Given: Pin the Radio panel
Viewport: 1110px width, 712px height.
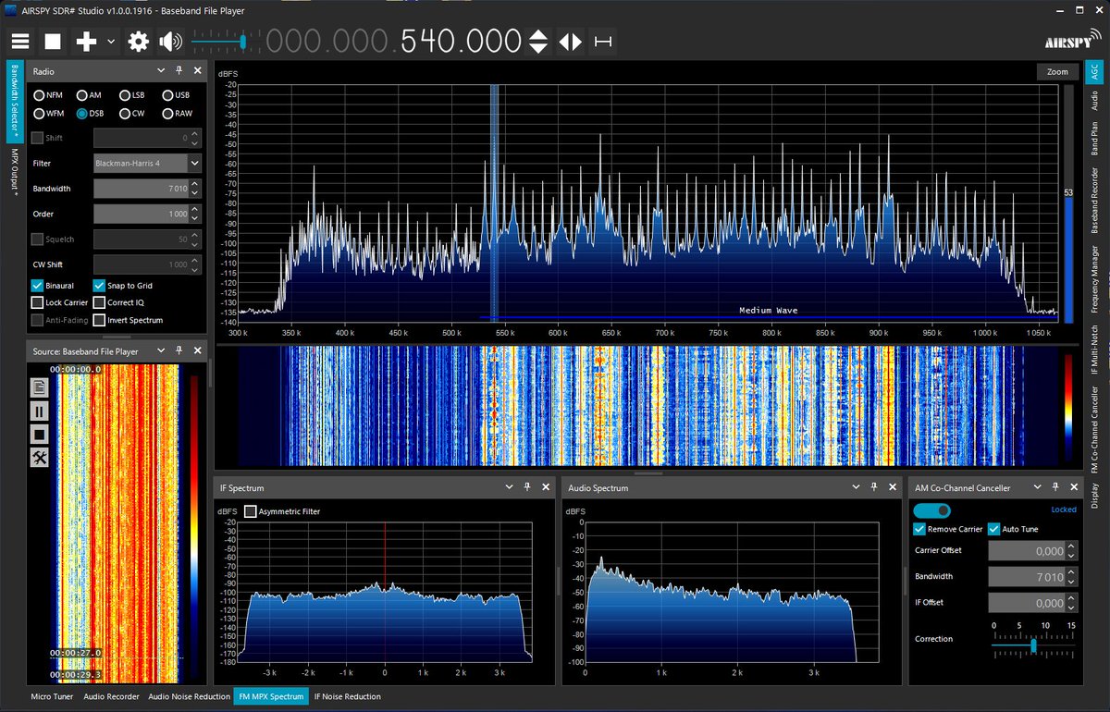Looking at the screenshot, I should pyautogui.click(x=179, y=71).
